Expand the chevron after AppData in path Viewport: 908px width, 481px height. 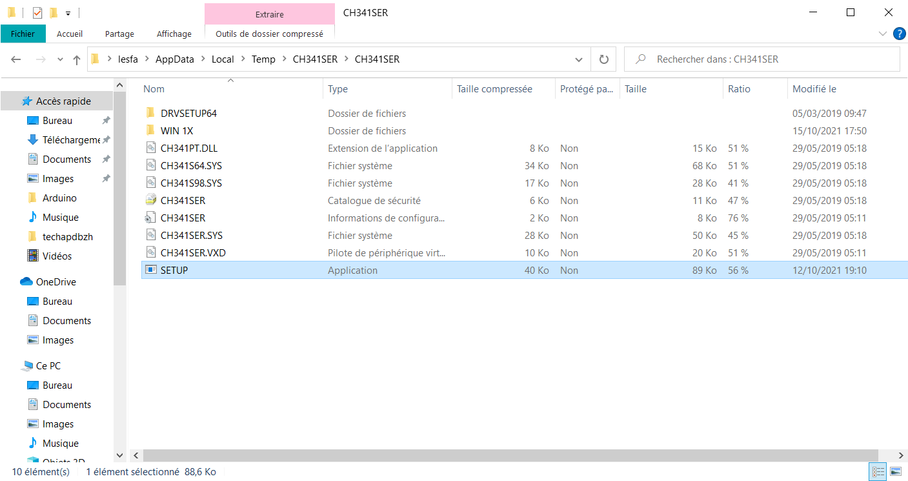203,59
